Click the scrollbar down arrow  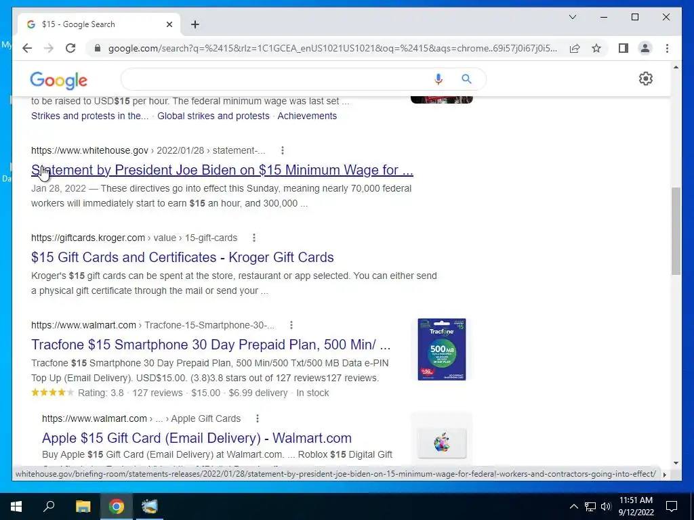pyautogui.click(x=676, y=463)
